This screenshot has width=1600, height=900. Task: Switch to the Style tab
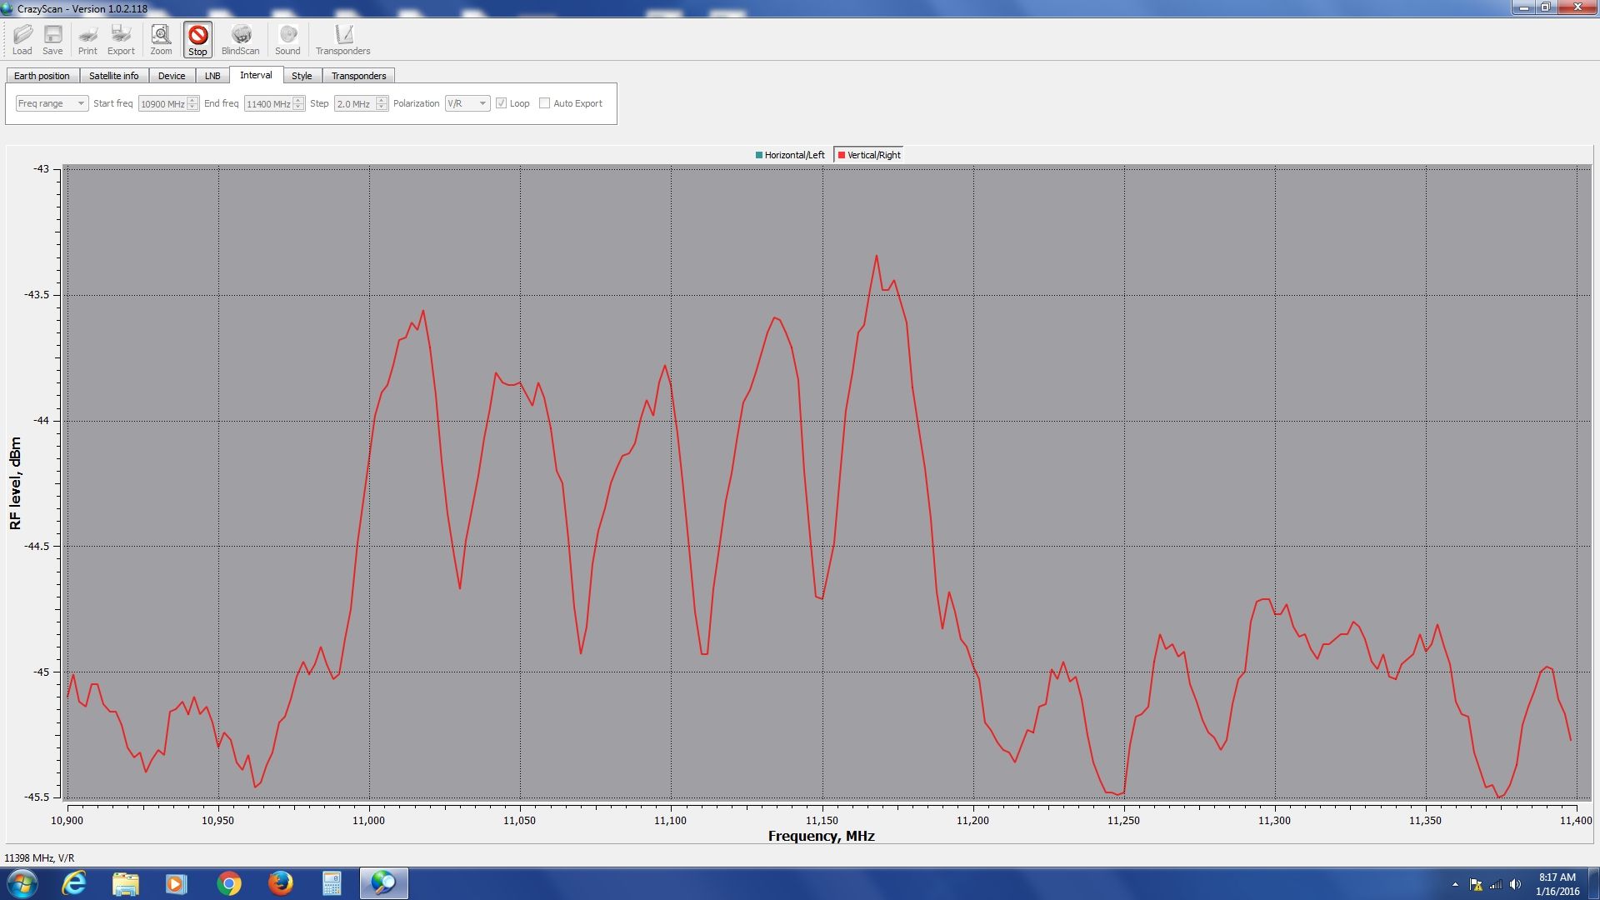pos(302,76)
